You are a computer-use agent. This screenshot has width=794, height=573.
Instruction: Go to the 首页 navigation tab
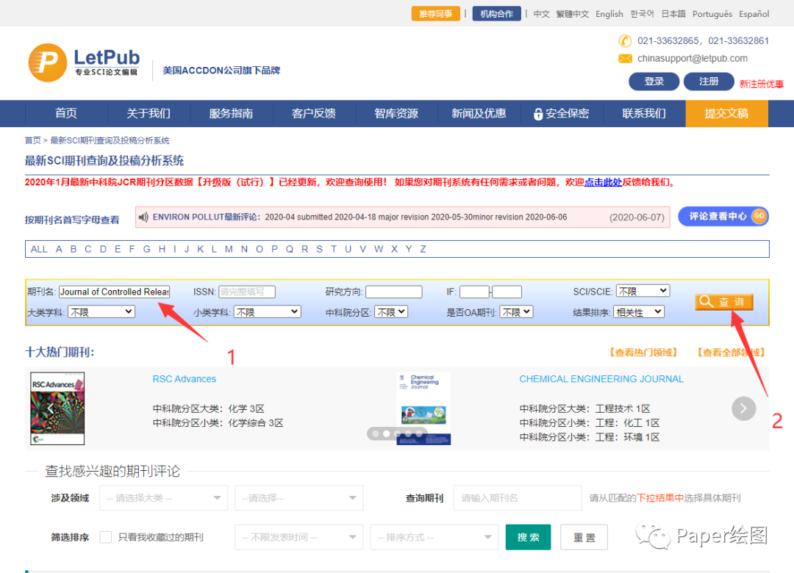[x=66, y=113]
